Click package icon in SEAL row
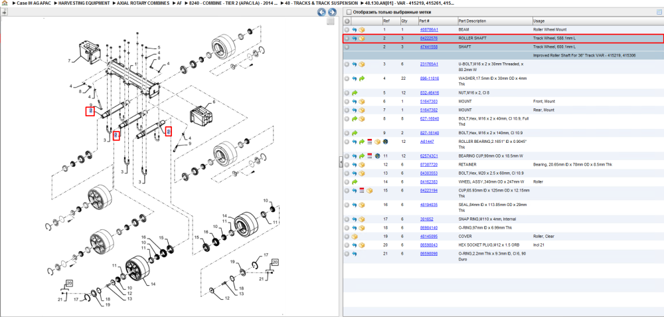Screen dimensions: 664x317 click(362, 205)
